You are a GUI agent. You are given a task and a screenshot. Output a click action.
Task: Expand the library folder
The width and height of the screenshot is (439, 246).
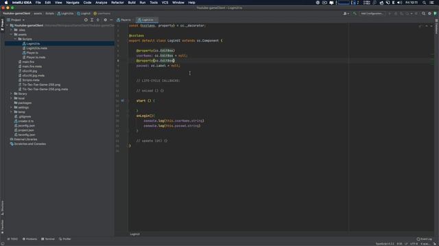(11, 94)
